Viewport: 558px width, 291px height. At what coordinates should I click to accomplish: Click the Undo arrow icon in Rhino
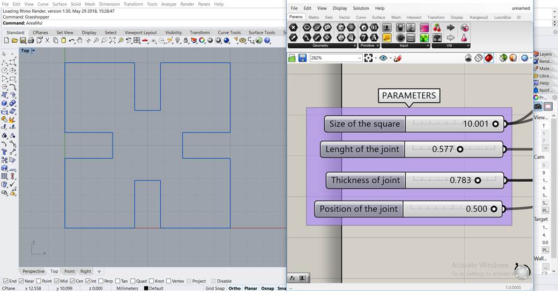coord(72,41)
